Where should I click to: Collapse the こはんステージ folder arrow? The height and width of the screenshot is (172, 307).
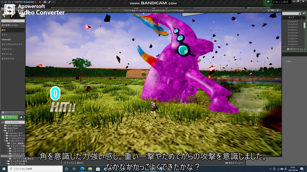pos(5,141)
